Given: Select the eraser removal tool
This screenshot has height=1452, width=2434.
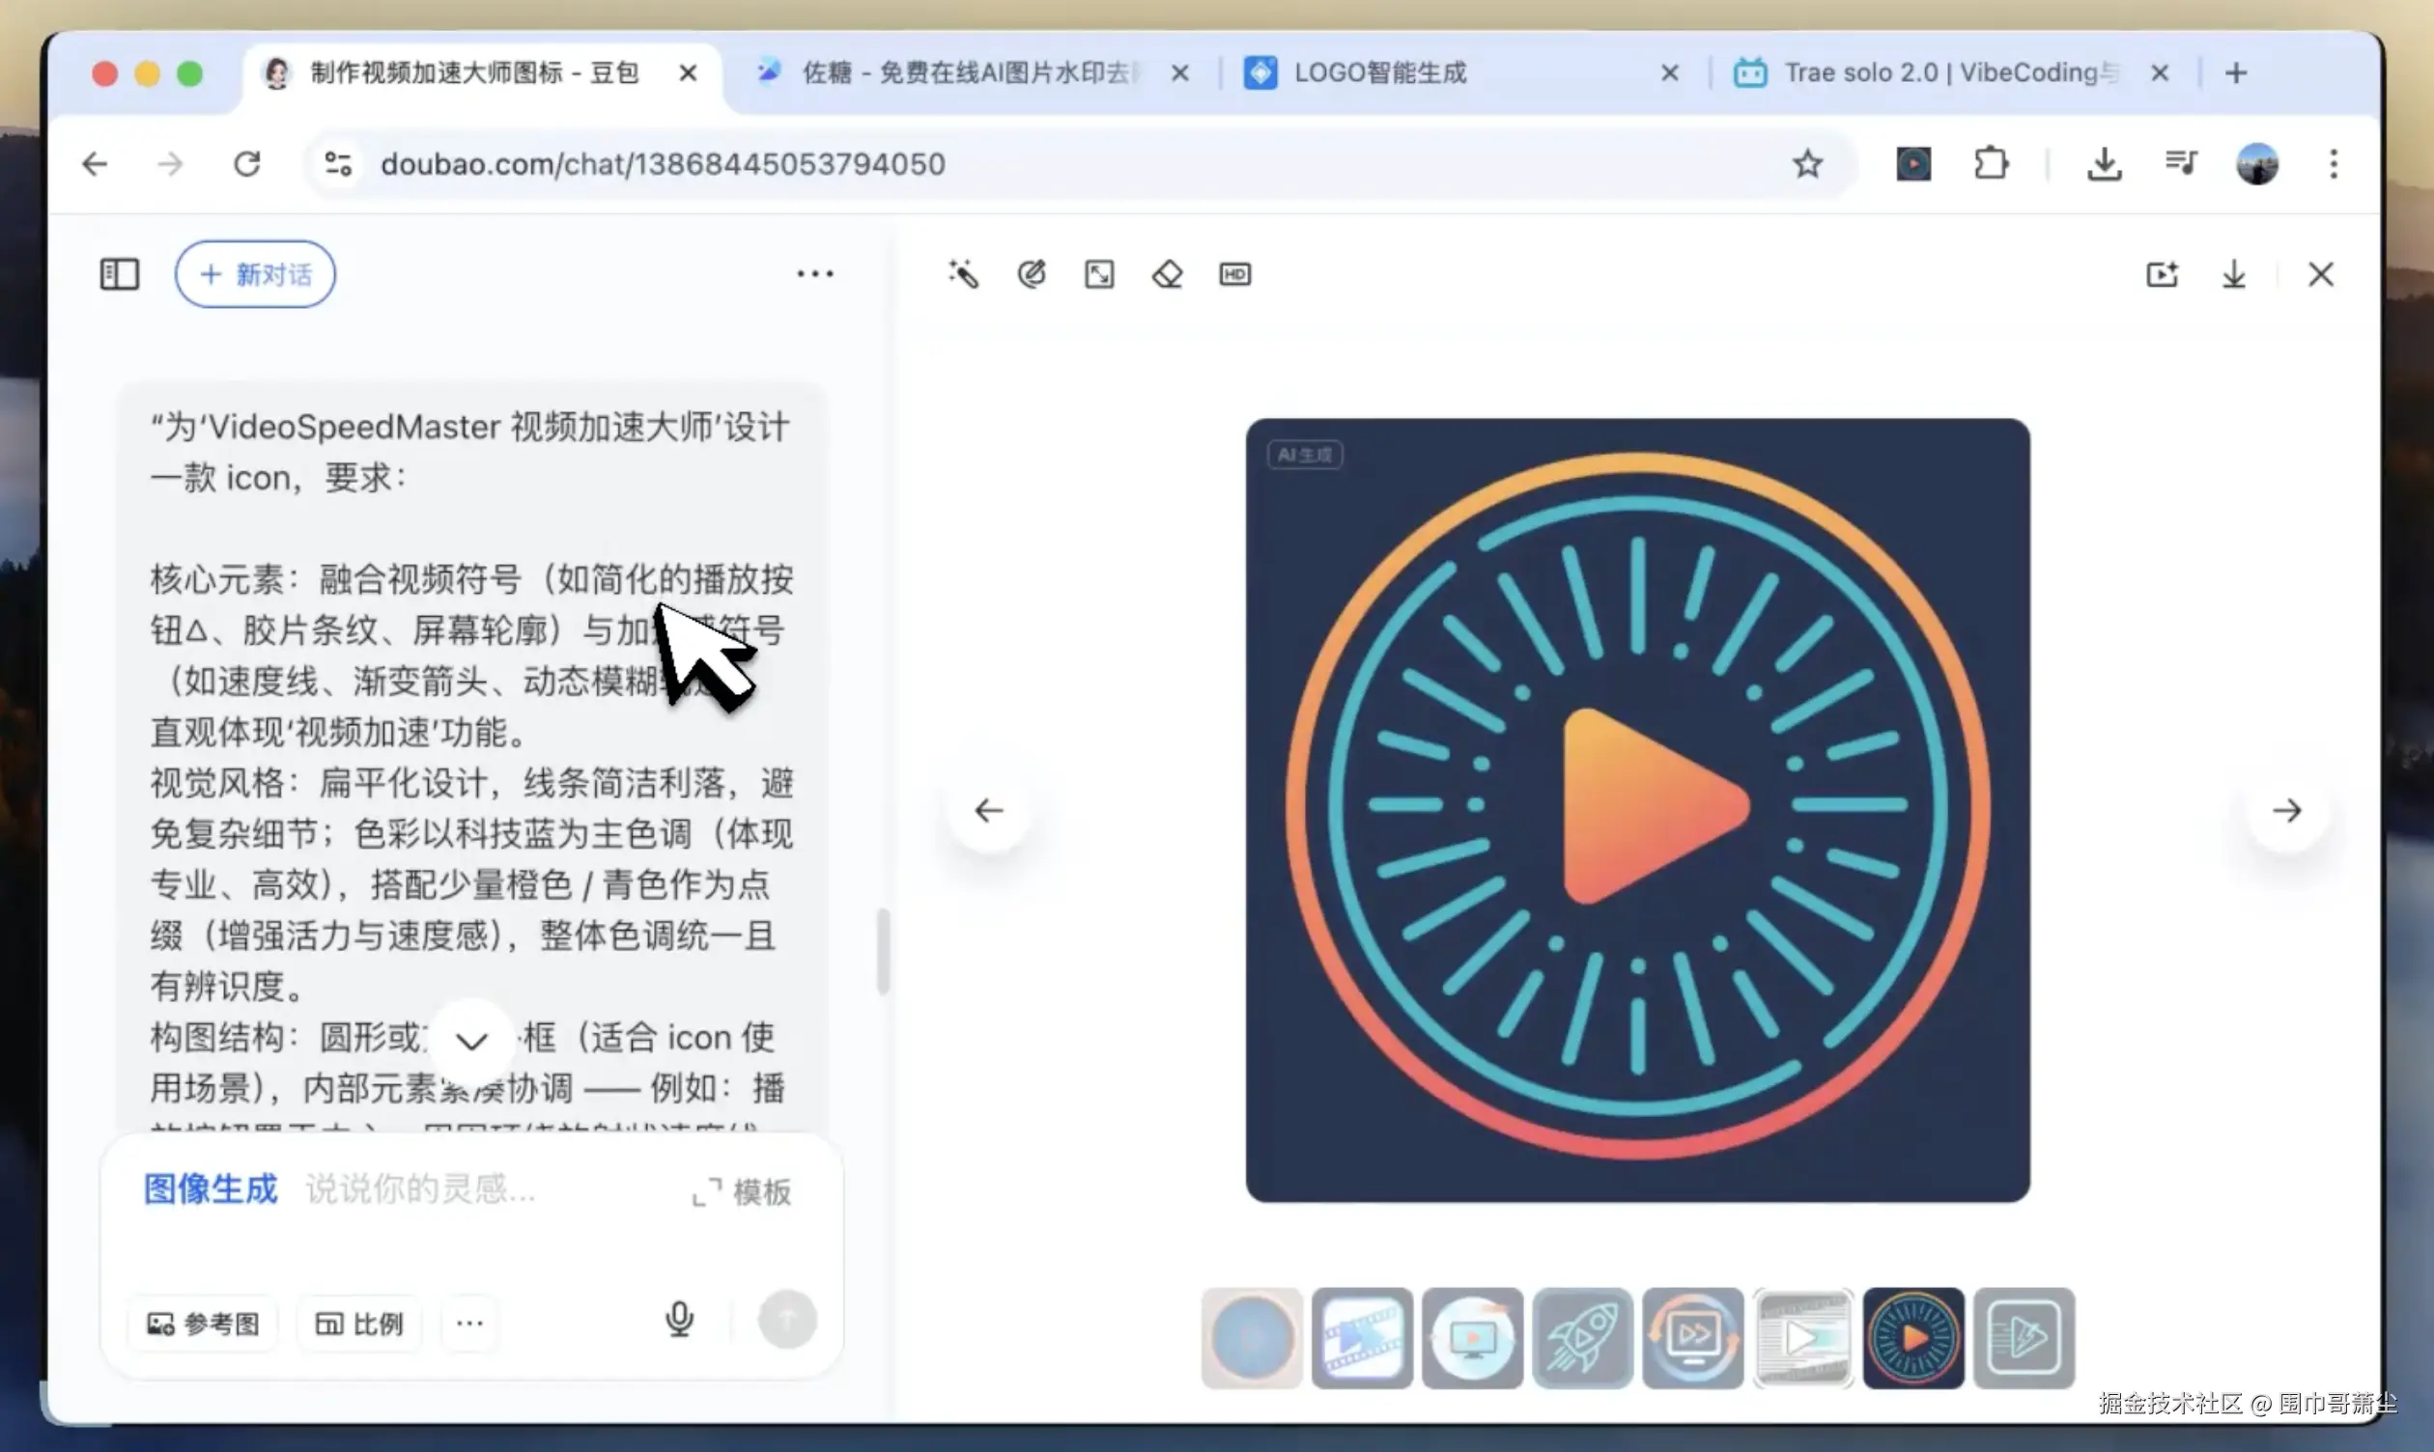Looking at the screenshot, I should pyautogui.click(x=1167, y=275).
